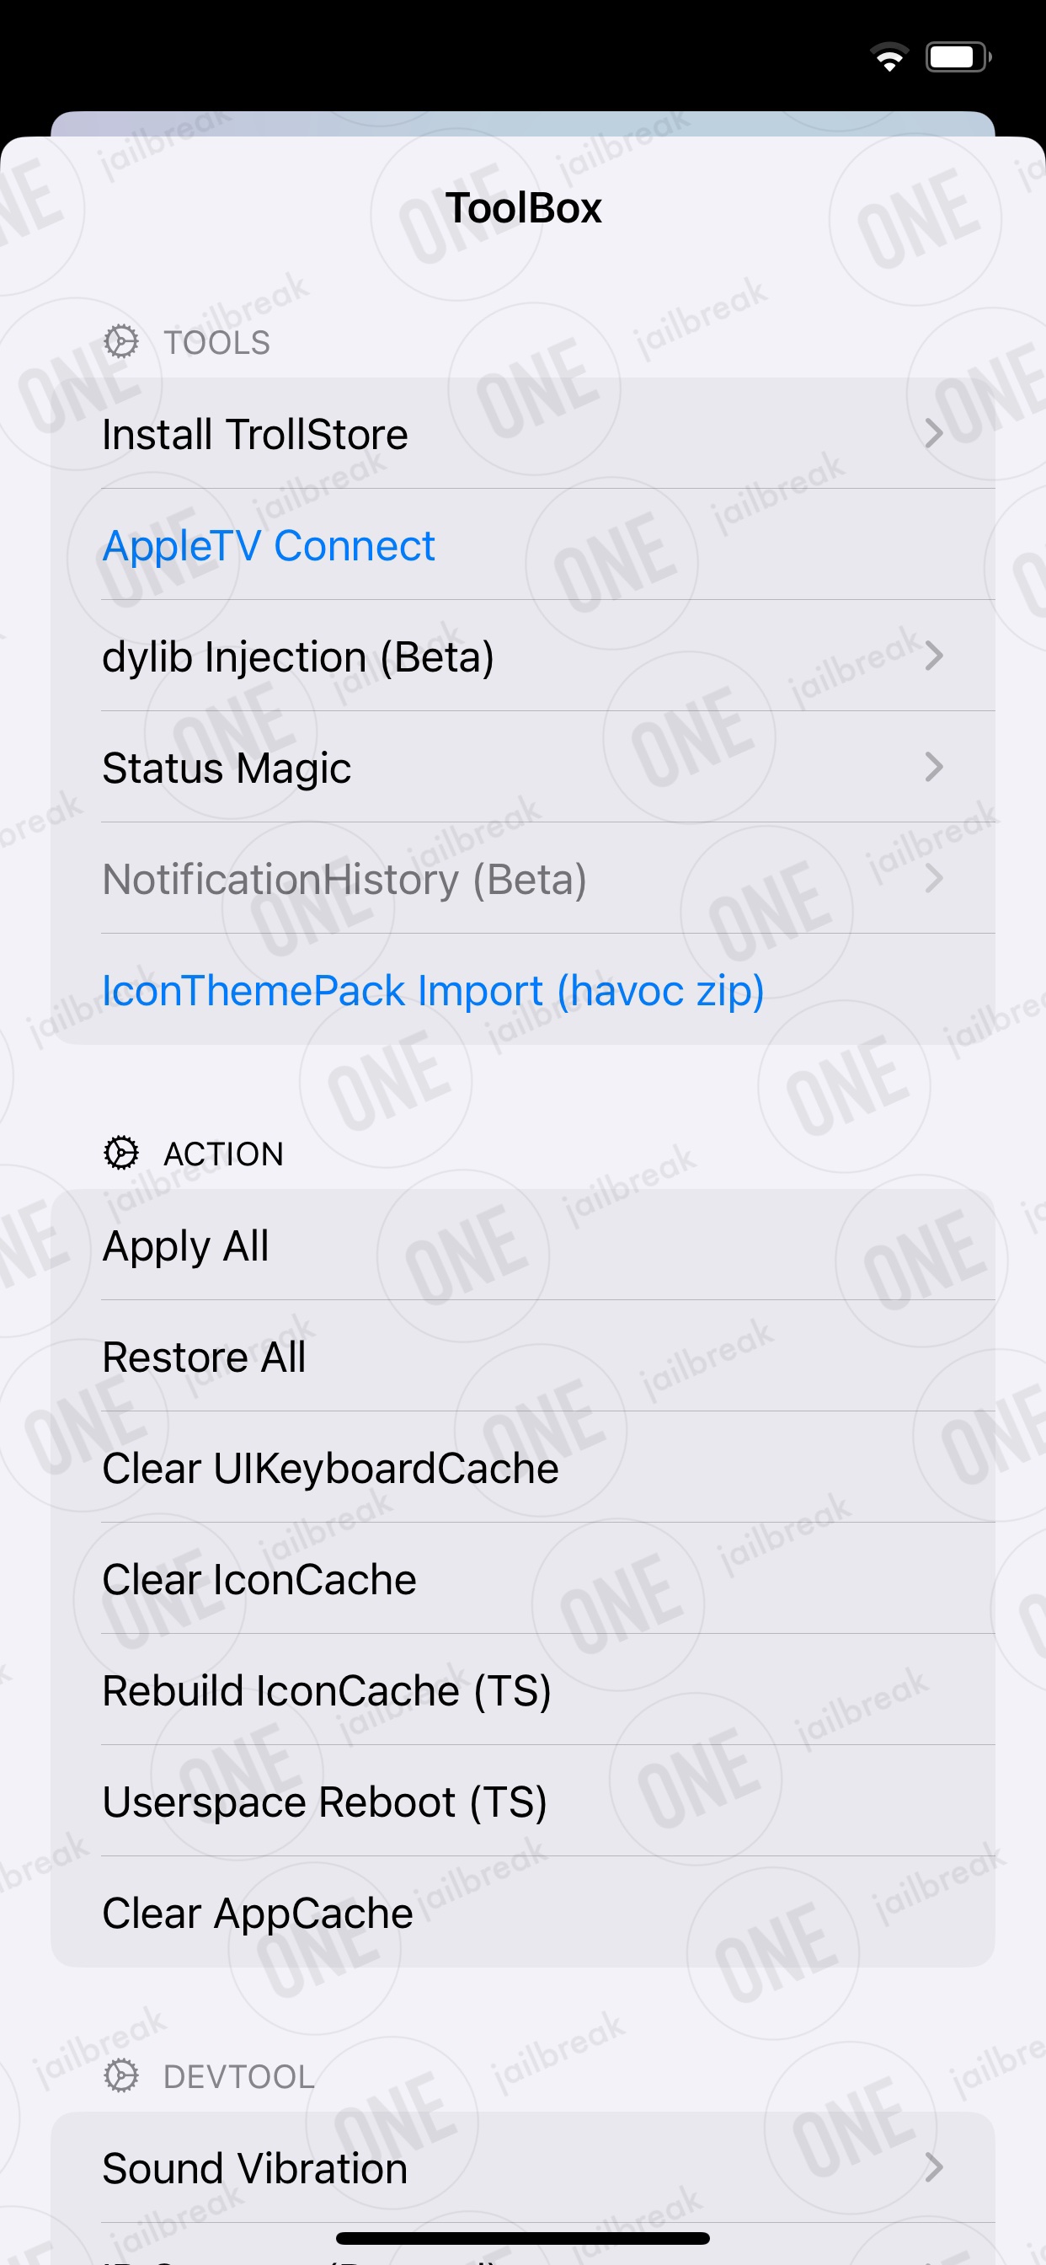Image resolution: width=1046 pixels, height=2265 pixels.
Task: Open NotificationHistory (Beta) disclosure arrow
Action: [934, 878]
